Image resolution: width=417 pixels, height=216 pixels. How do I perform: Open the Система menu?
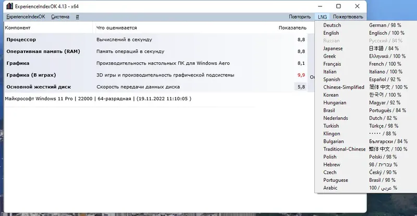click(60, 17)
